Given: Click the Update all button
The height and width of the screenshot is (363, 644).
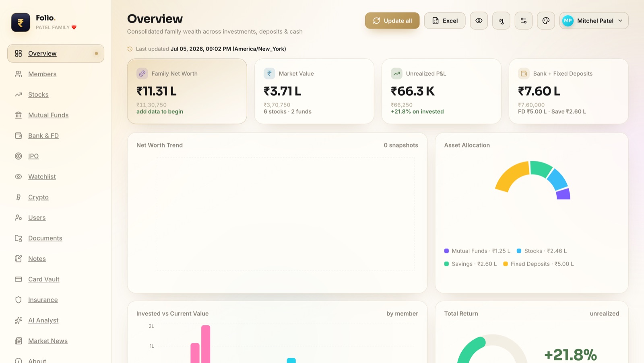Looking at the screenshot, I should 392,21.
